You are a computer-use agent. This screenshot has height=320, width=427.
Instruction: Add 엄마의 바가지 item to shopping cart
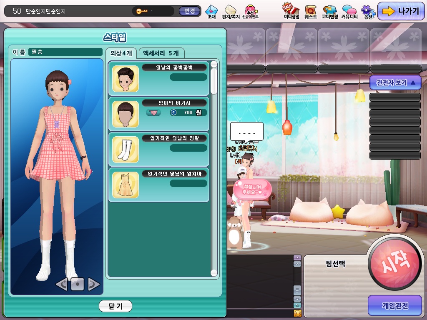pyautogui.click(x=153, y=112)
